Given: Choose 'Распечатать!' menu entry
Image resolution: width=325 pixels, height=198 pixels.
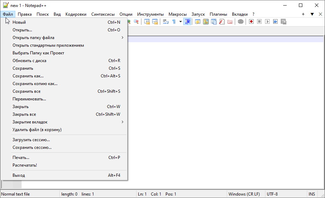Looking at the screenshot, I should click(64, 165).
